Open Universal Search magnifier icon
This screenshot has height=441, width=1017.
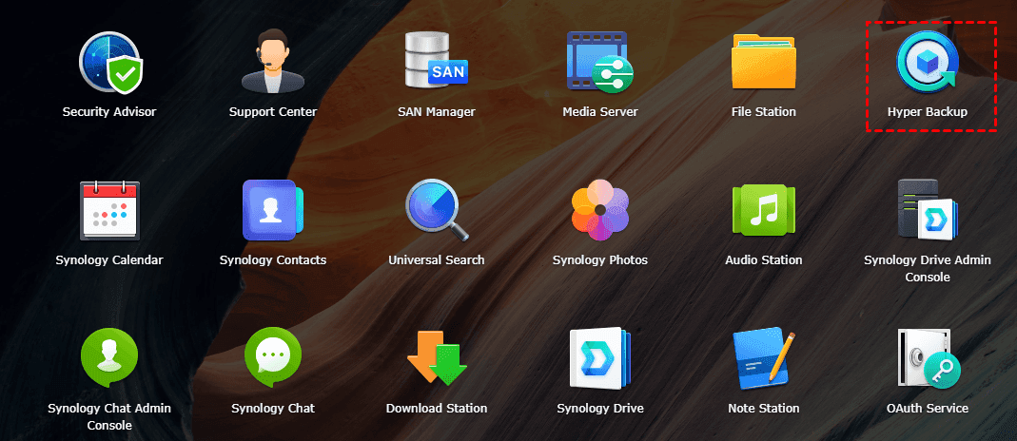tap(436, 210)
